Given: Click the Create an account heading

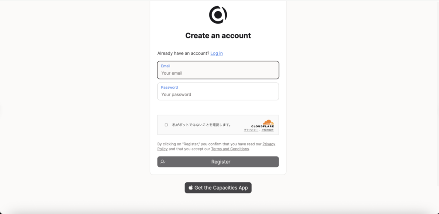Looking at the screenshot, I should [218, 36].
